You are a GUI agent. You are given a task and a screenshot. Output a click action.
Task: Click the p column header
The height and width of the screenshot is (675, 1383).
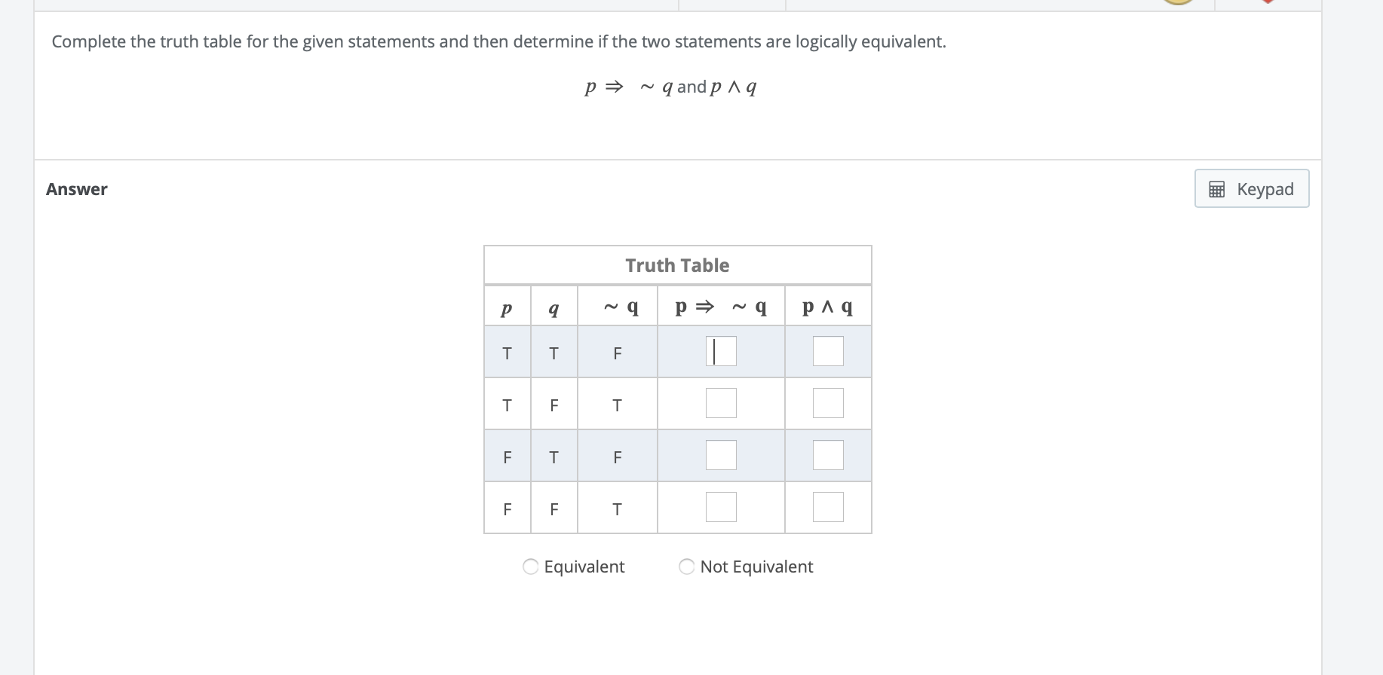click(506, 306)
